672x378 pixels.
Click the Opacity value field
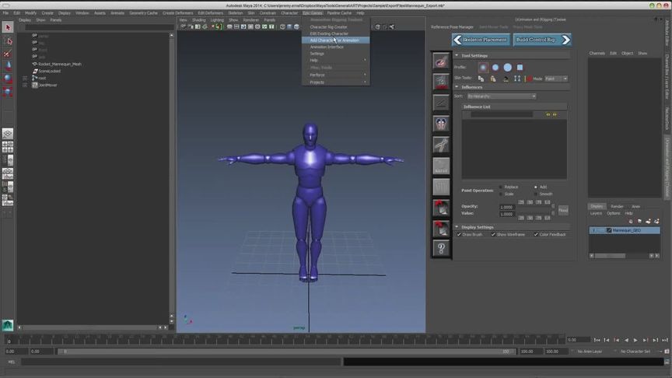pos(507,207)
